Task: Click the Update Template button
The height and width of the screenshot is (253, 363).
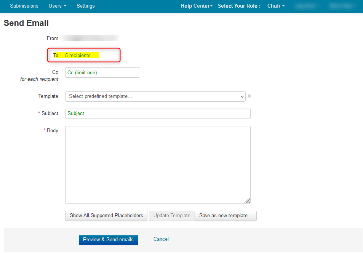Action: coord(172,216)
